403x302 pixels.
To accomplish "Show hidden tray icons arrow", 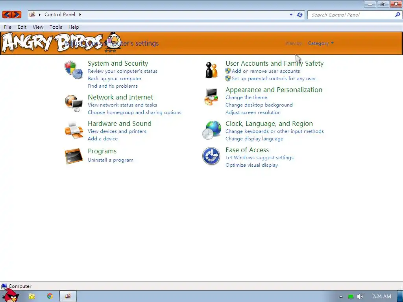I will 341,296.
